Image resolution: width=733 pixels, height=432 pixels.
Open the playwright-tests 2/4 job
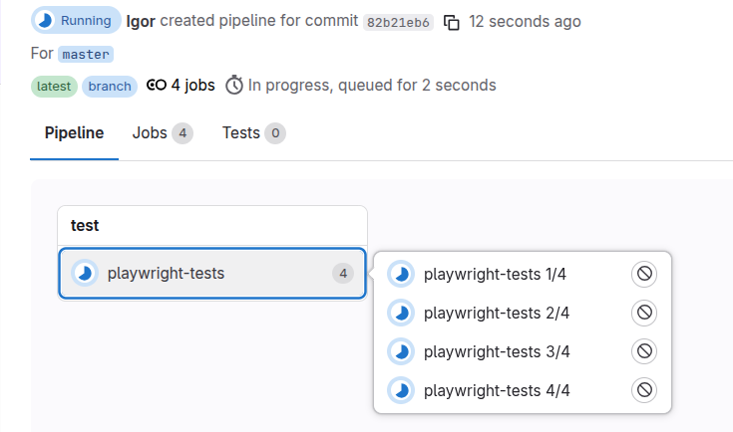coord(497,314)
